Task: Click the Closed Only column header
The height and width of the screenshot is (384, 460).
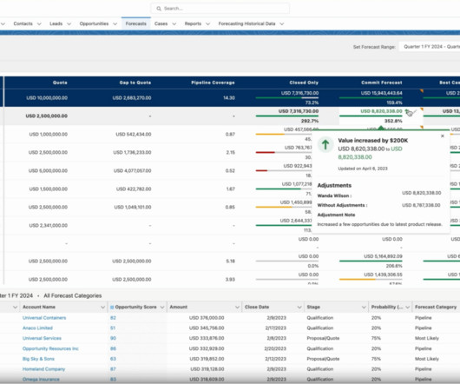Action: (x=304, y=83)
